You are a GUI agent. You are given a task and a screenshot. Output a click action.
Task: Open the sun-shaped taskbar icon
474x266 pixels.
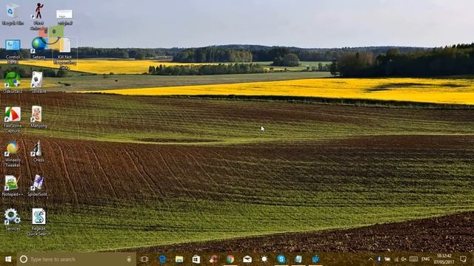click(x=264, y=259)
